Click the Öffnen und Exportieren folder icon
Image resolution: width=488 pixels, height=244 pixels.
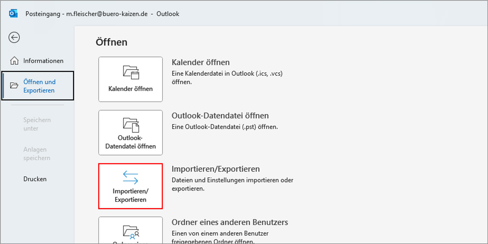point(14,86)
